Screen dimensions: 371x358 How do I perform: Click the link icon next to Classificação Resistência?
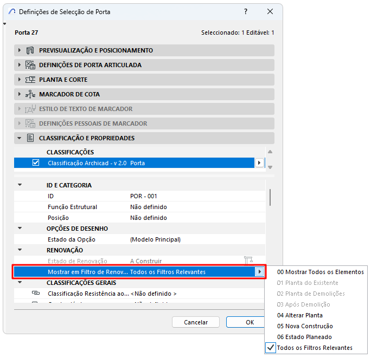click(x=36, y=293)
